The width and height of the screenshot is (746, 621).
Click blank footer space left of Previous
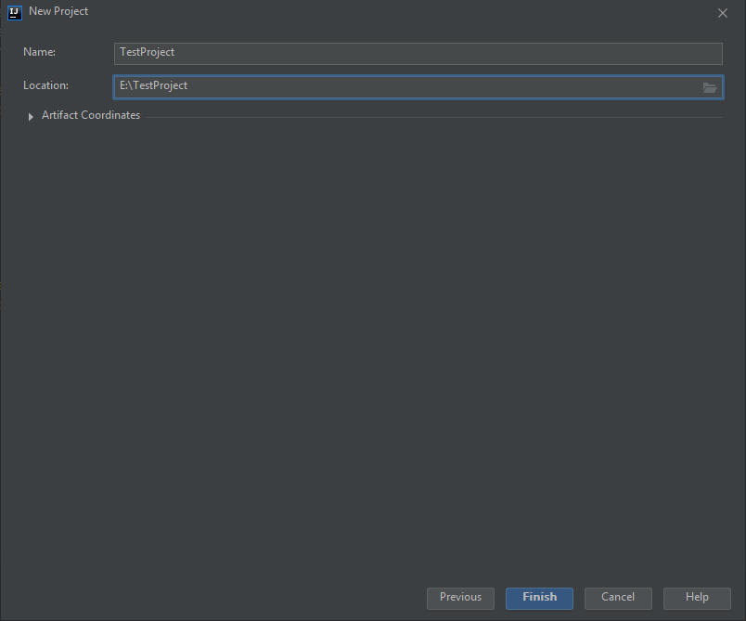(x=213, y=598)
